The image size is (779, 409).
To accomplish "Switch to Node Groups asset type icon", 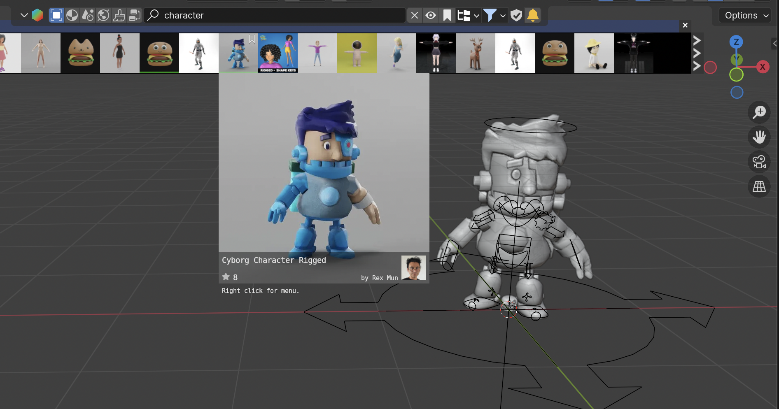I will point(135,16).
